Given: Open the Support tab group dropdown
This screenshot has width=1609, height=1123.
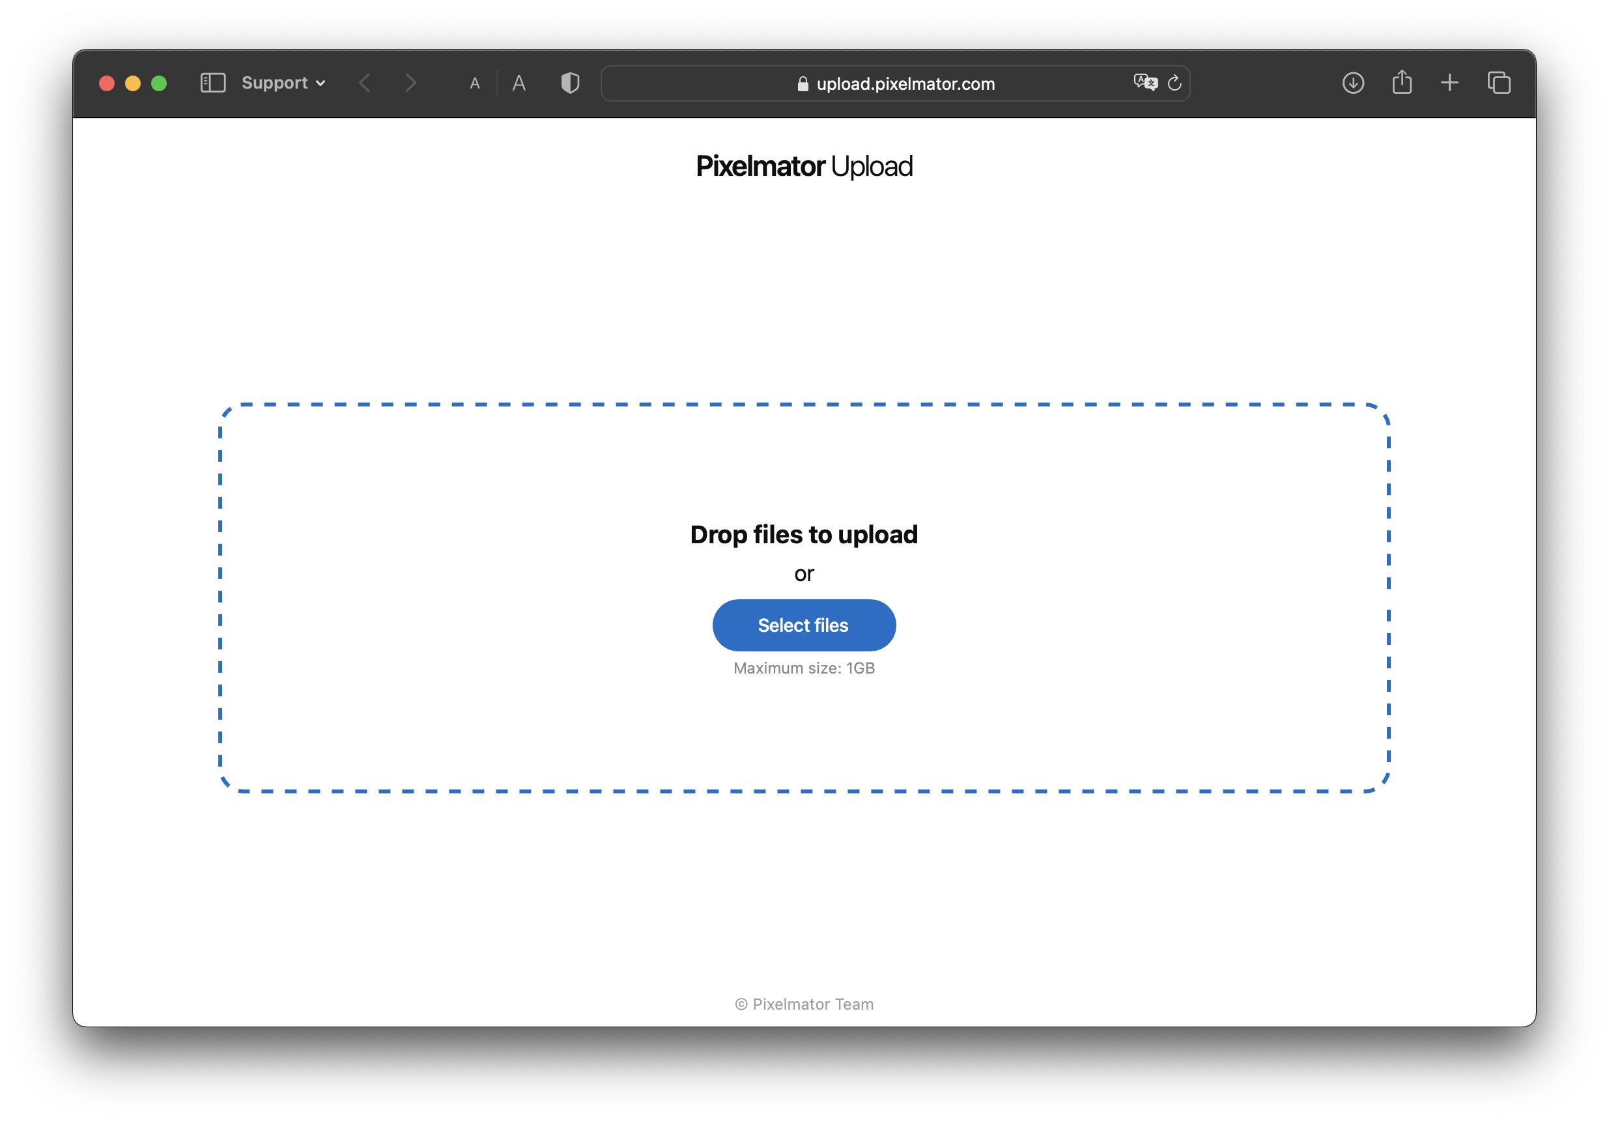Looking at the screenshot, I should 283,83.
